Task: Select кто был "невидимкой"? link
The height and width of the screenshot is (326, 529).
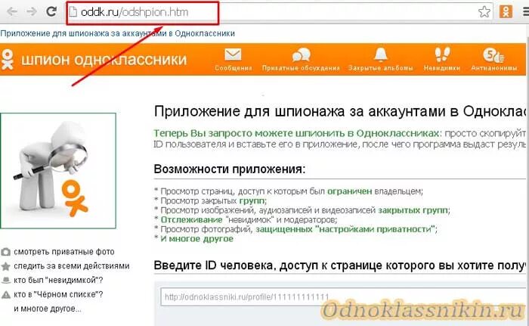Action: [58, 280]
